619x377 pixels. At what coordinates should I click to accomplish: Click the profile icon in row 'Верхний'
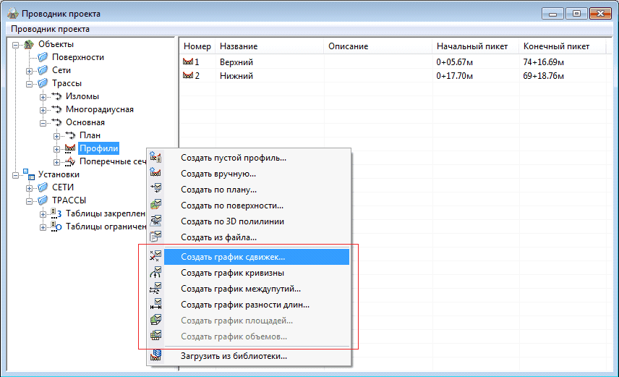coord(188,62)
